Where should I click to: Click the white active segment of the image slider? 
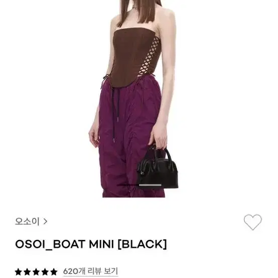point(150,185)
